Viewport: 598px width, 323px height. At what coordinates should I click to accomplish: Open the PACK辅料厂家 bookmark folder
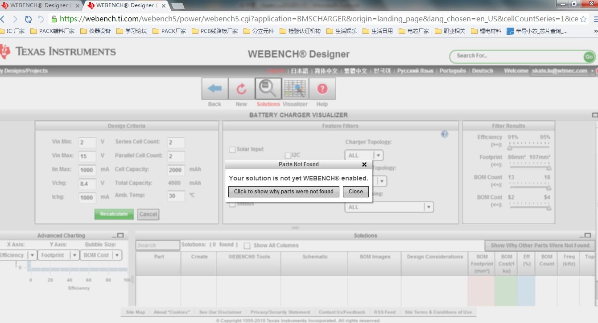(52, 31)
